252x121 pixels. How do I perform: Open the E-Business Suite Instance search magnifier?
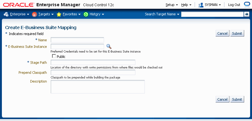pyautogui.click(x=109, y=47)
